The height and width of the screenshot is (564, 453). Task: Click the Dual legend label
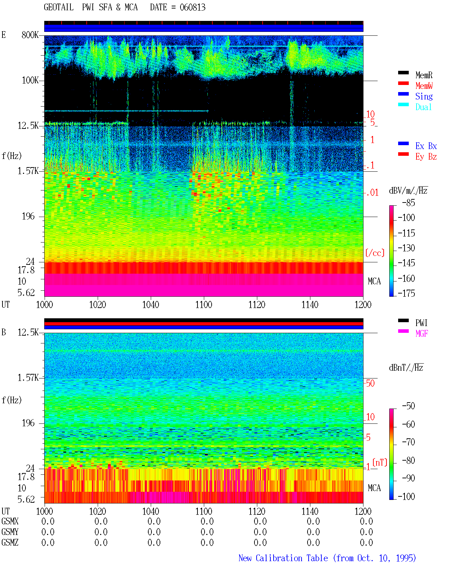pos(424,107)
